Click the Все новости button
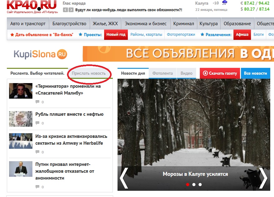274x197 pixels. tap(256, 73)
